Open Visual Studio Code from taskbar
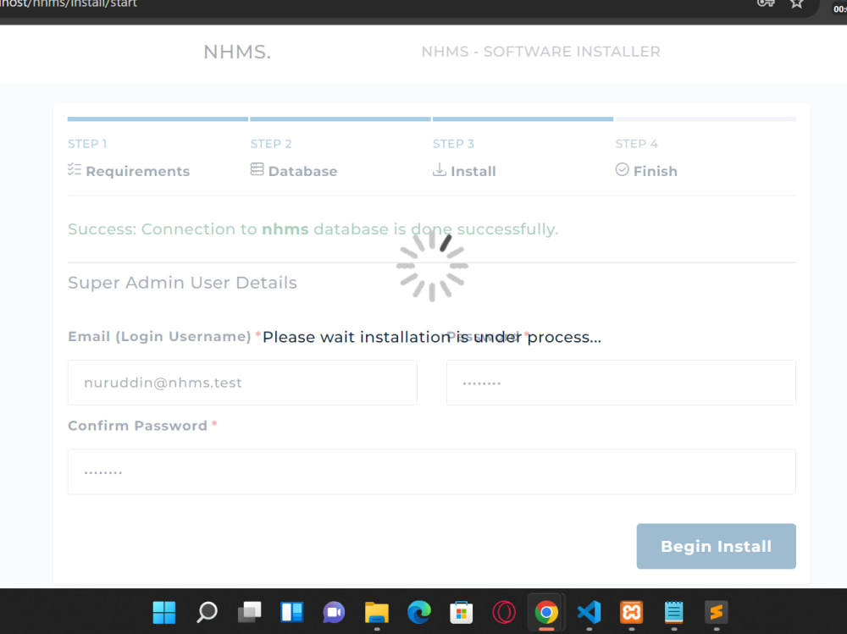 pyautogui.click(x=589, y=612)
